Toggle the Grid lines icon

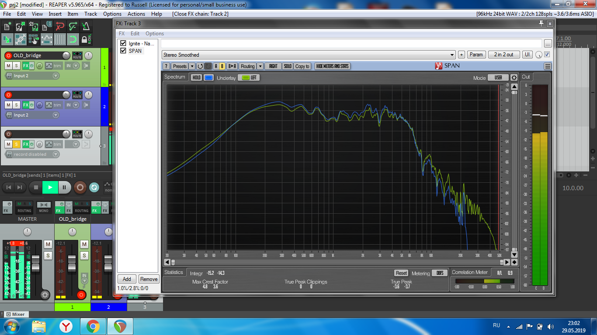pyautogui.click(x=60, y=40)
